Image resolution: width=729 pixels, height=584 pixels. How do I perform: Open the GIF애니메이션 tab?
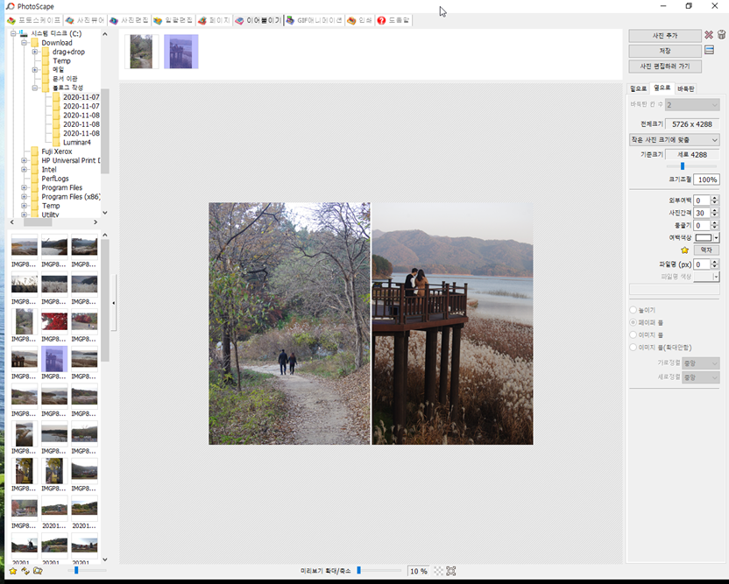tap(315, 20)
